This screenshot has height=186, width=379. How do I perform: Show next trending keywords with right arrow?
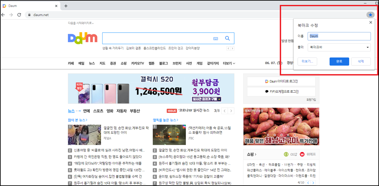point(232,48)
